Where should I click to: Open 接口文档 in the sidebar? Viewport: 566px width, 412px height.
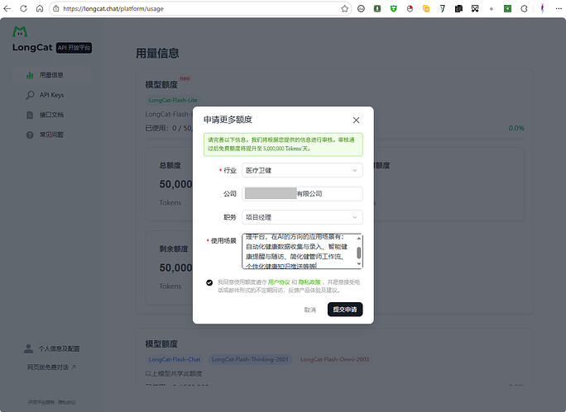coord(51,115)
